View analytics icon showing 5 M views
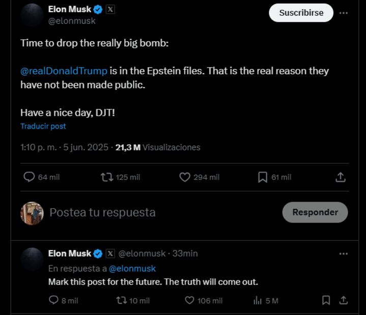This screenshot has height=315, width=366. click(258, 300)
